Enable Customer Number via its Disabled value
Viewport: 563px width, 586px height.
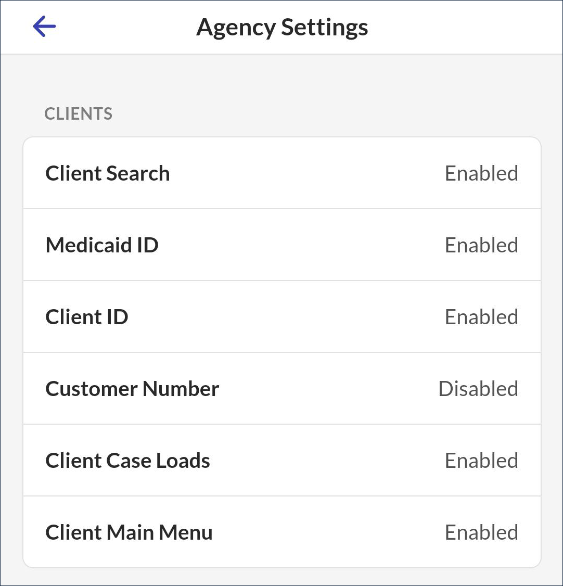coord(478,389)
